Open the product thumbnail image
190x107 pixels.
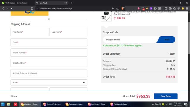click(106, 16)
